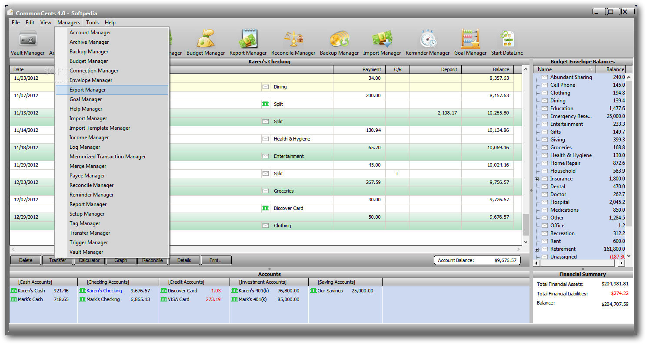Image resolution: width=646 pixels, height=344 pixels.
Task: Open the Vault Manager toolbar icon
Action: [28, 40]
